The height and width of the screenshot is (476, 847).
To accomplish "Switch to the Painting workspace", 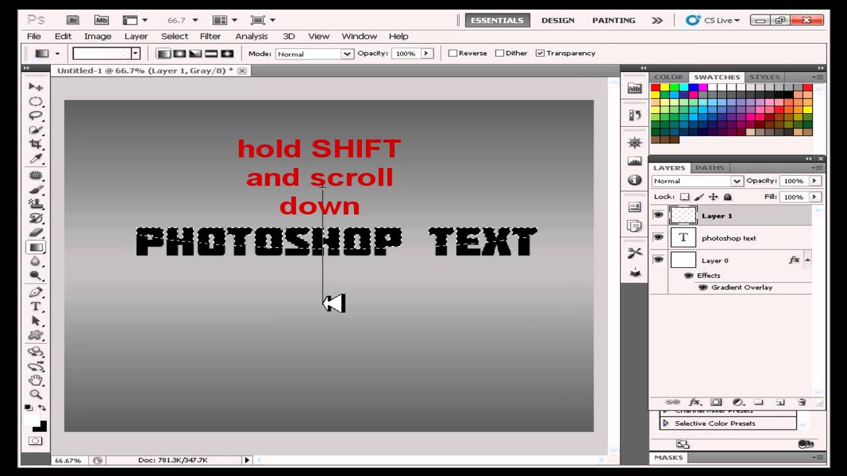I will [613, 20].
